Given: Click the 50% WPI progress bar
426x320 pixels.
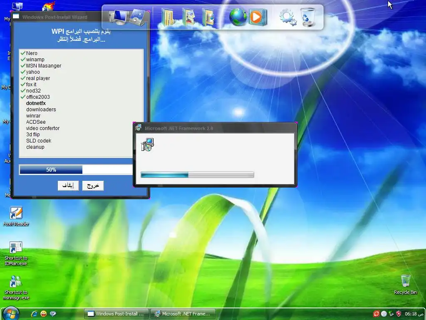Looking at the screenshot, I should pyautogui.click(x=76, y=170).
